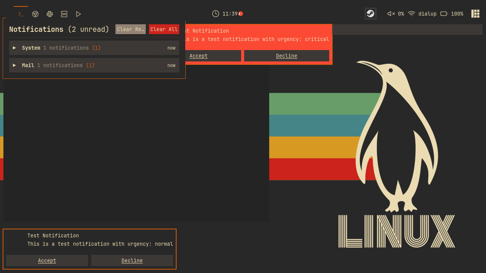The image size is (486, 273).
Task: Click the play triangle icon in the bar
Action: [x=79, y=14]
